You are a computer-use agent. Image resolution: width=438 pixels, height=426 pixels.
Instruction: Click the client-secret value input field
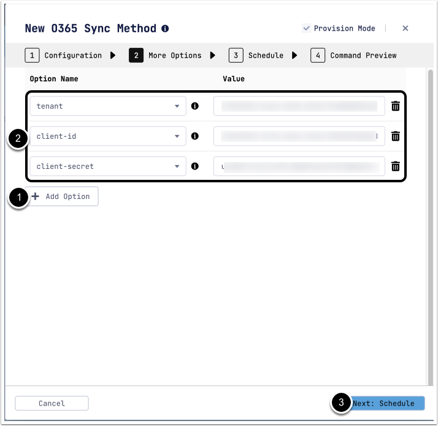tap(299, 166)
